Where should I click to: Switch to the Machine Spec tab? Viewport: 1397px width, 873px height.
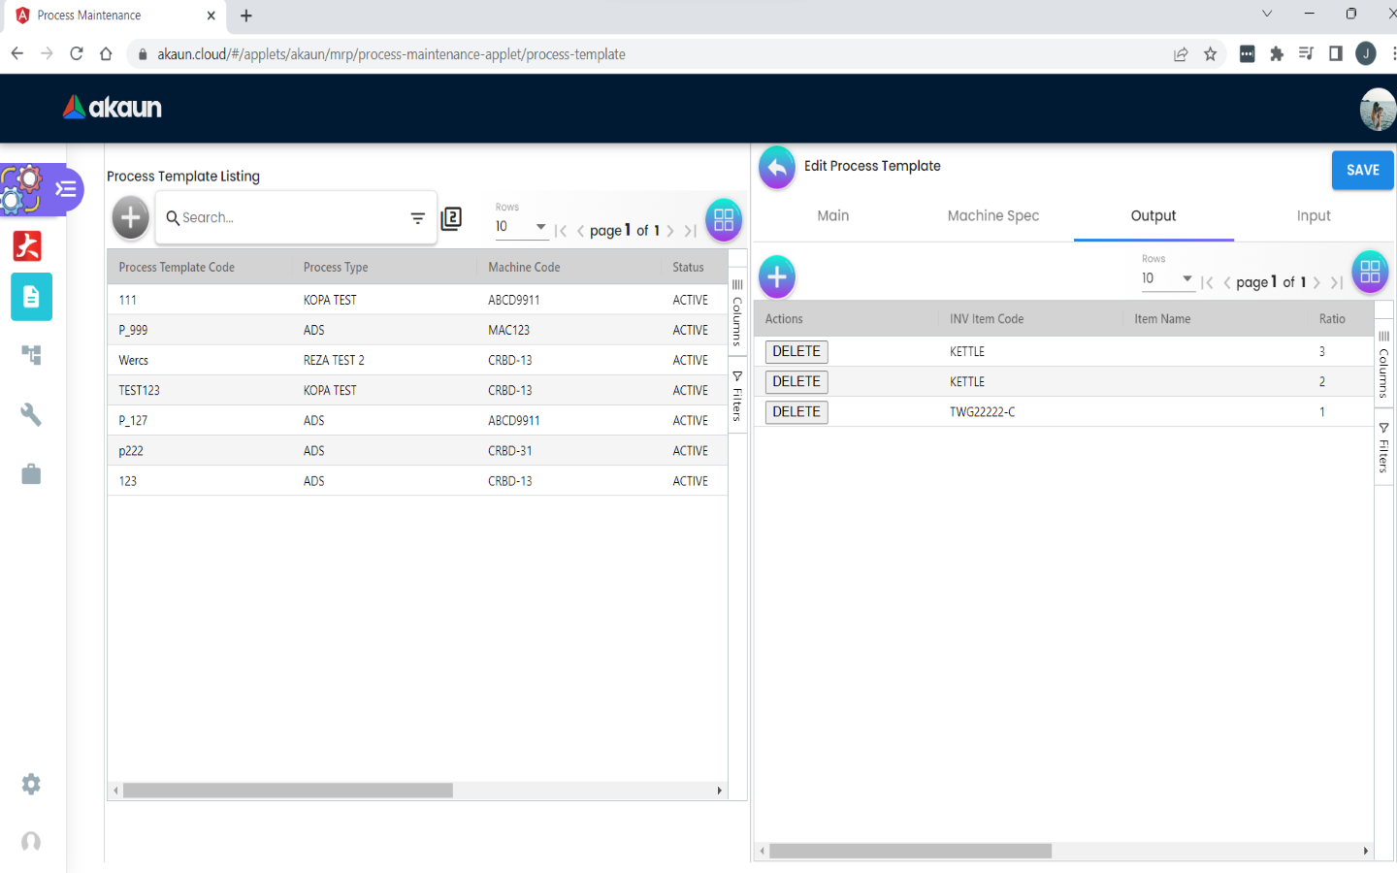coord(992,216)
